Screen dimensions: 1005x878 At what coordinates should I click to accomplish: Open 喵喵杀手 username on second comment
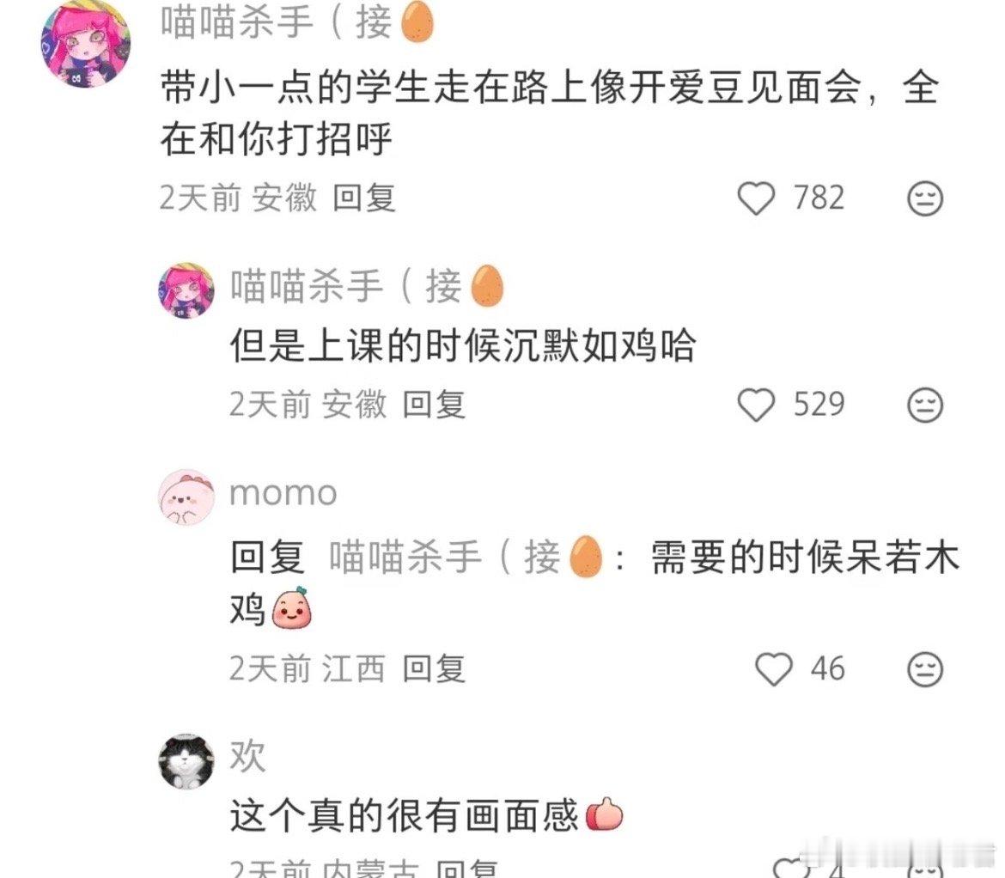click(368, 285)
